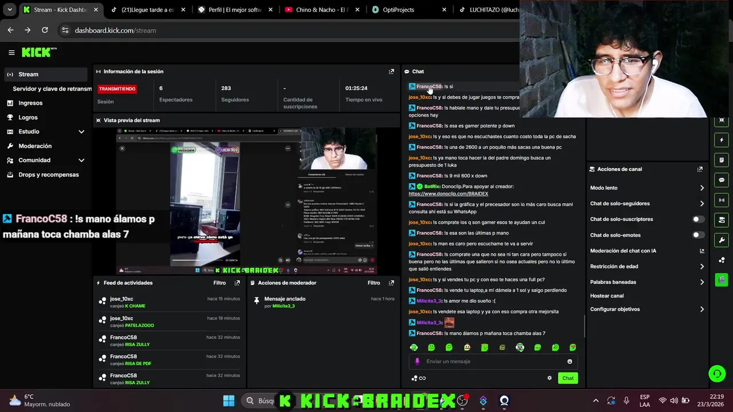Click FrancoC58 username in first chat message

(429, 86)
